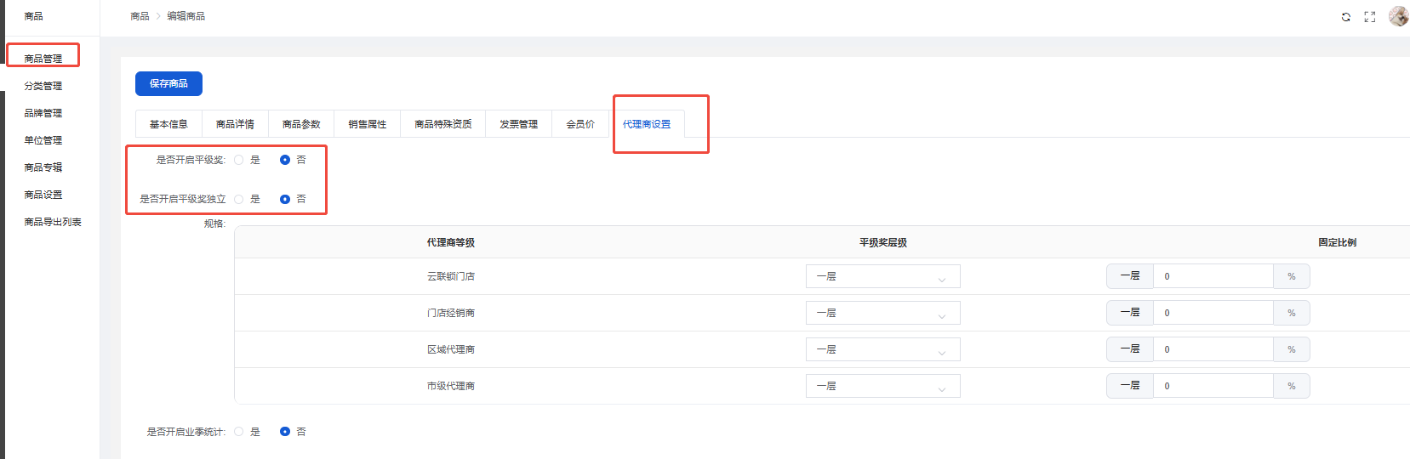Click the 固定比例 input for 区域代理商
This screenshot has width=1410, height=459.
click(1213, 349)
